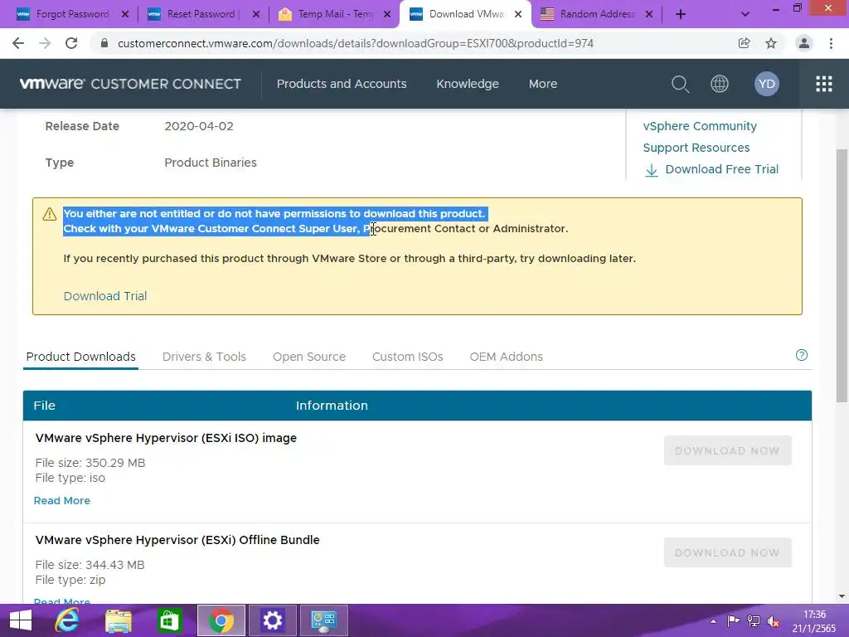
Task: Open Chrome three-dot menu
Action: [x=831, y=43]
